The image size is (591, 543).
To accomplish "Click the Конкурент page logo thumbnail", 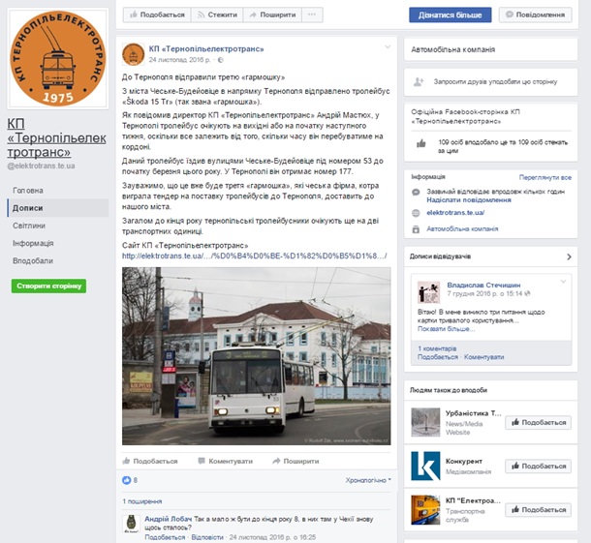I will [x=425, y=467].
